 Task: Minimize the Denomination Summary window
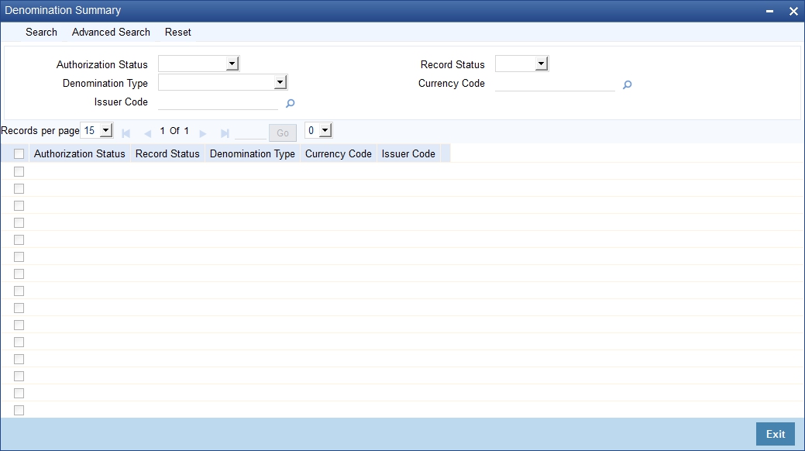click(769, 11)
